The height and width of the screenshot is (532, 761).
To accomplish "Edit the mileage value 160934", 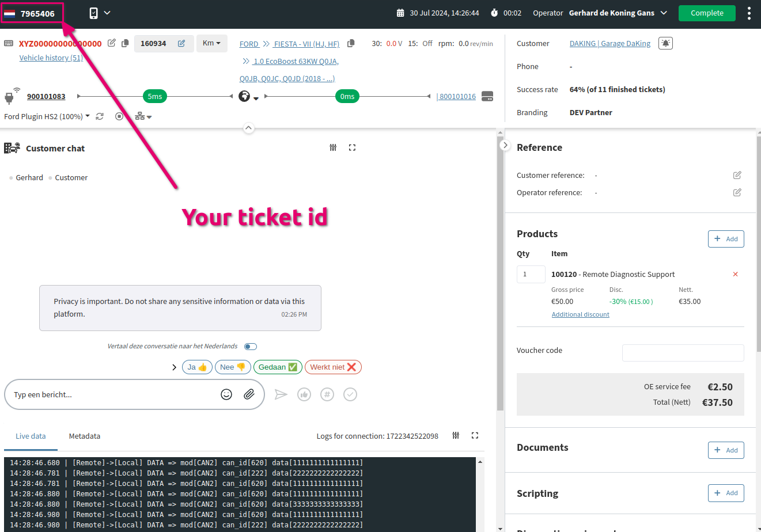I will coord(181,44).
